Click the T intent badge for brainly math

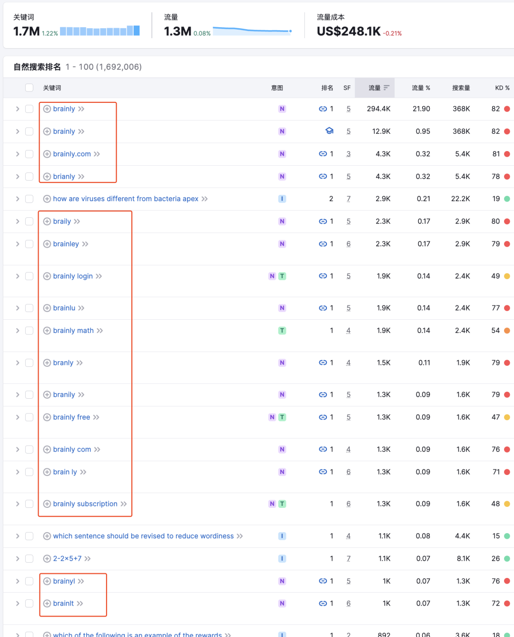pyautogui.click(x=282, y=331)
